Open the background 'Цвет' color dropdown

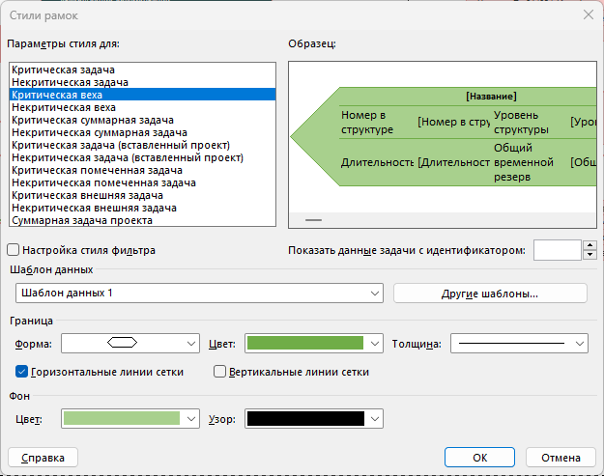click(x=130, y=419)
